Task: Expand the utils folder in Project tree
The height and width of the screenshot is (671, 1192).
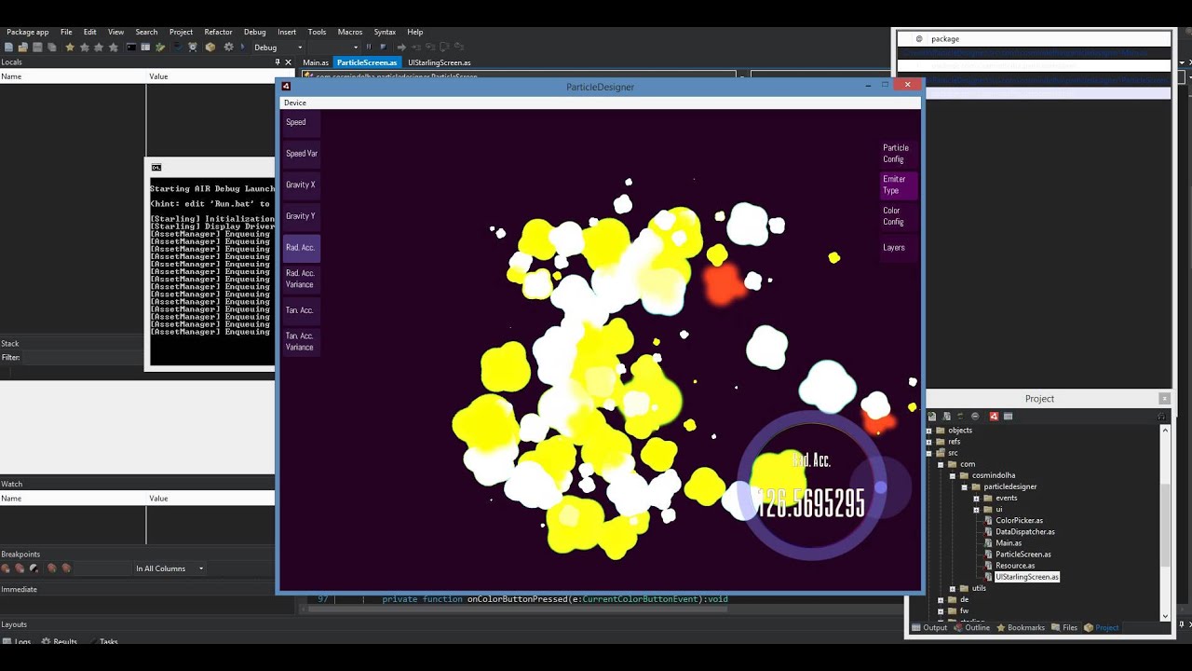Action: pos(952,588)
